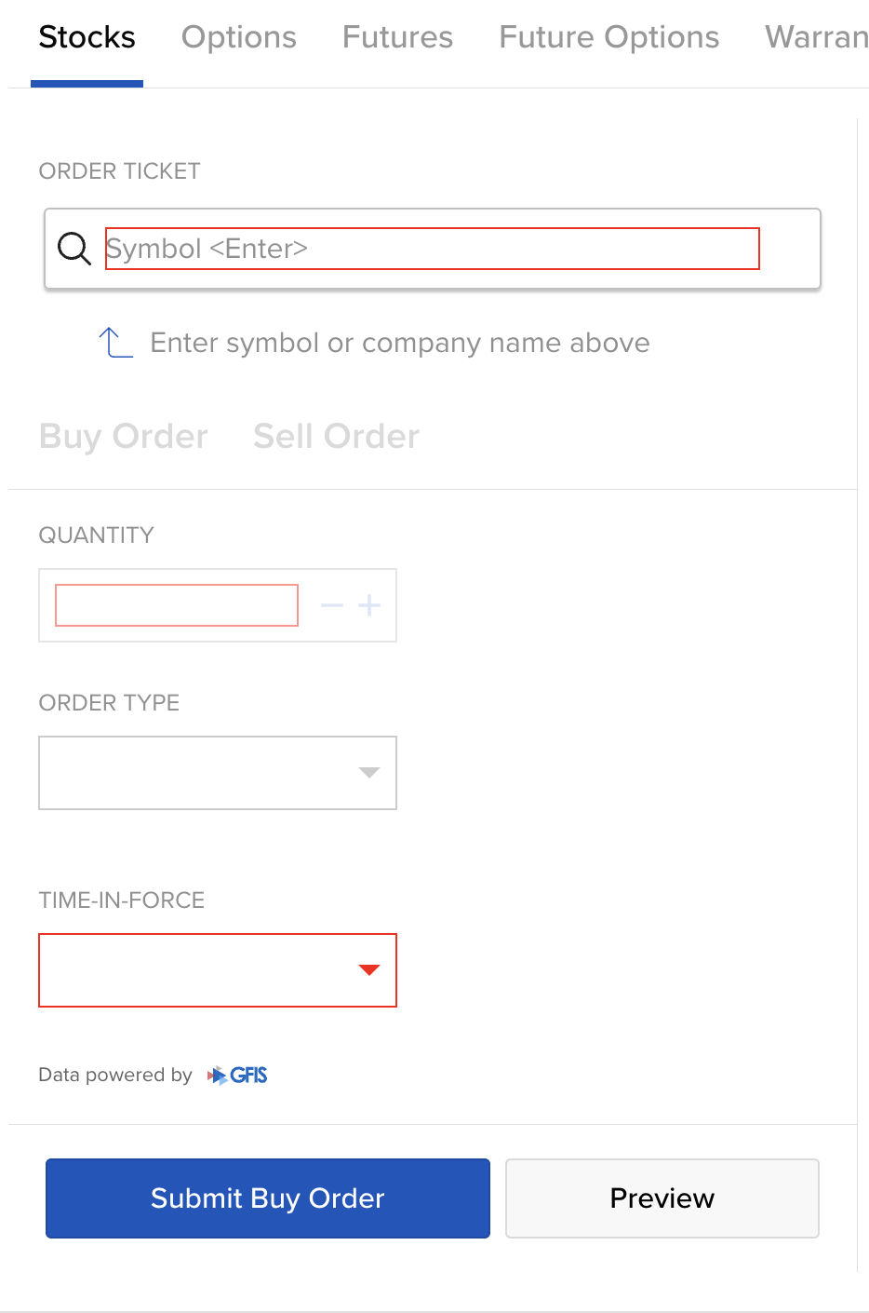
Task: Click the search magnifier icon
Action: pos(74,249)
